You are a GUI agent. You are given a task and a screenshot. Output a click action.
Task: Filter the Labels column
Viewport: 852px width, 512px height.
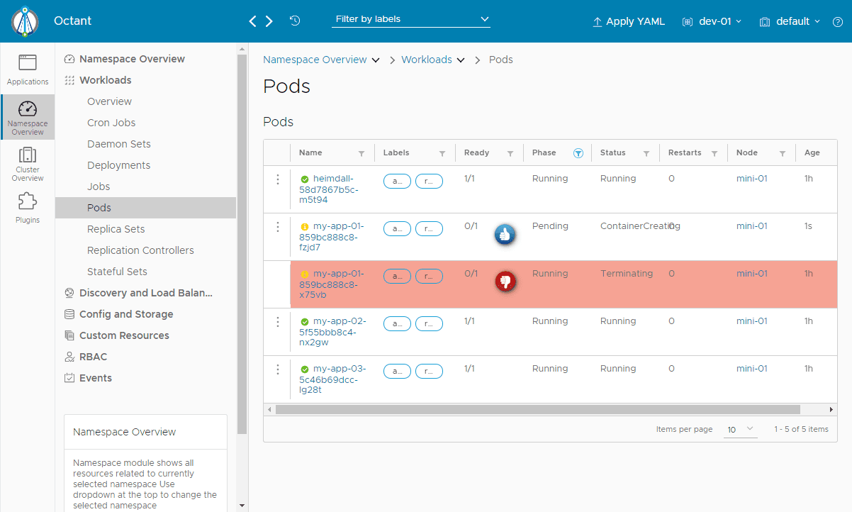pos(442,153)
